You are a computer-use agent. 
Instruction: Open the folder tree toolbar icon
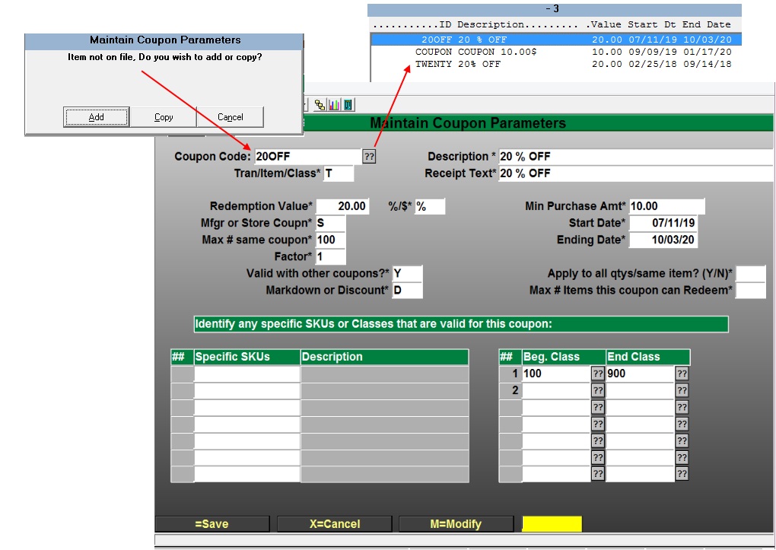pos(320,105)
